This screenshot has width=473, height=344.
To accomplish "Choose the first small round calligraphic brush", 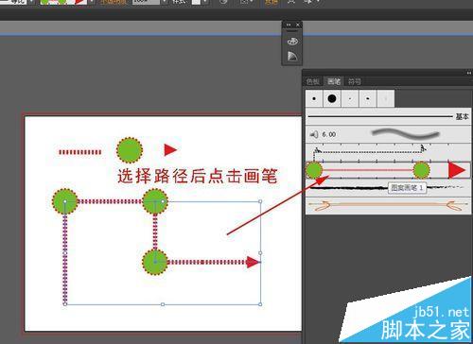I will 314,98.
